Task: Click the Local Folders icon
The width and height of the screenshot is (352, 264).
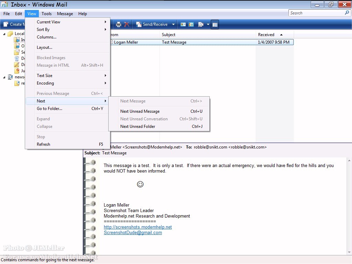Action: tap(10, 34)
